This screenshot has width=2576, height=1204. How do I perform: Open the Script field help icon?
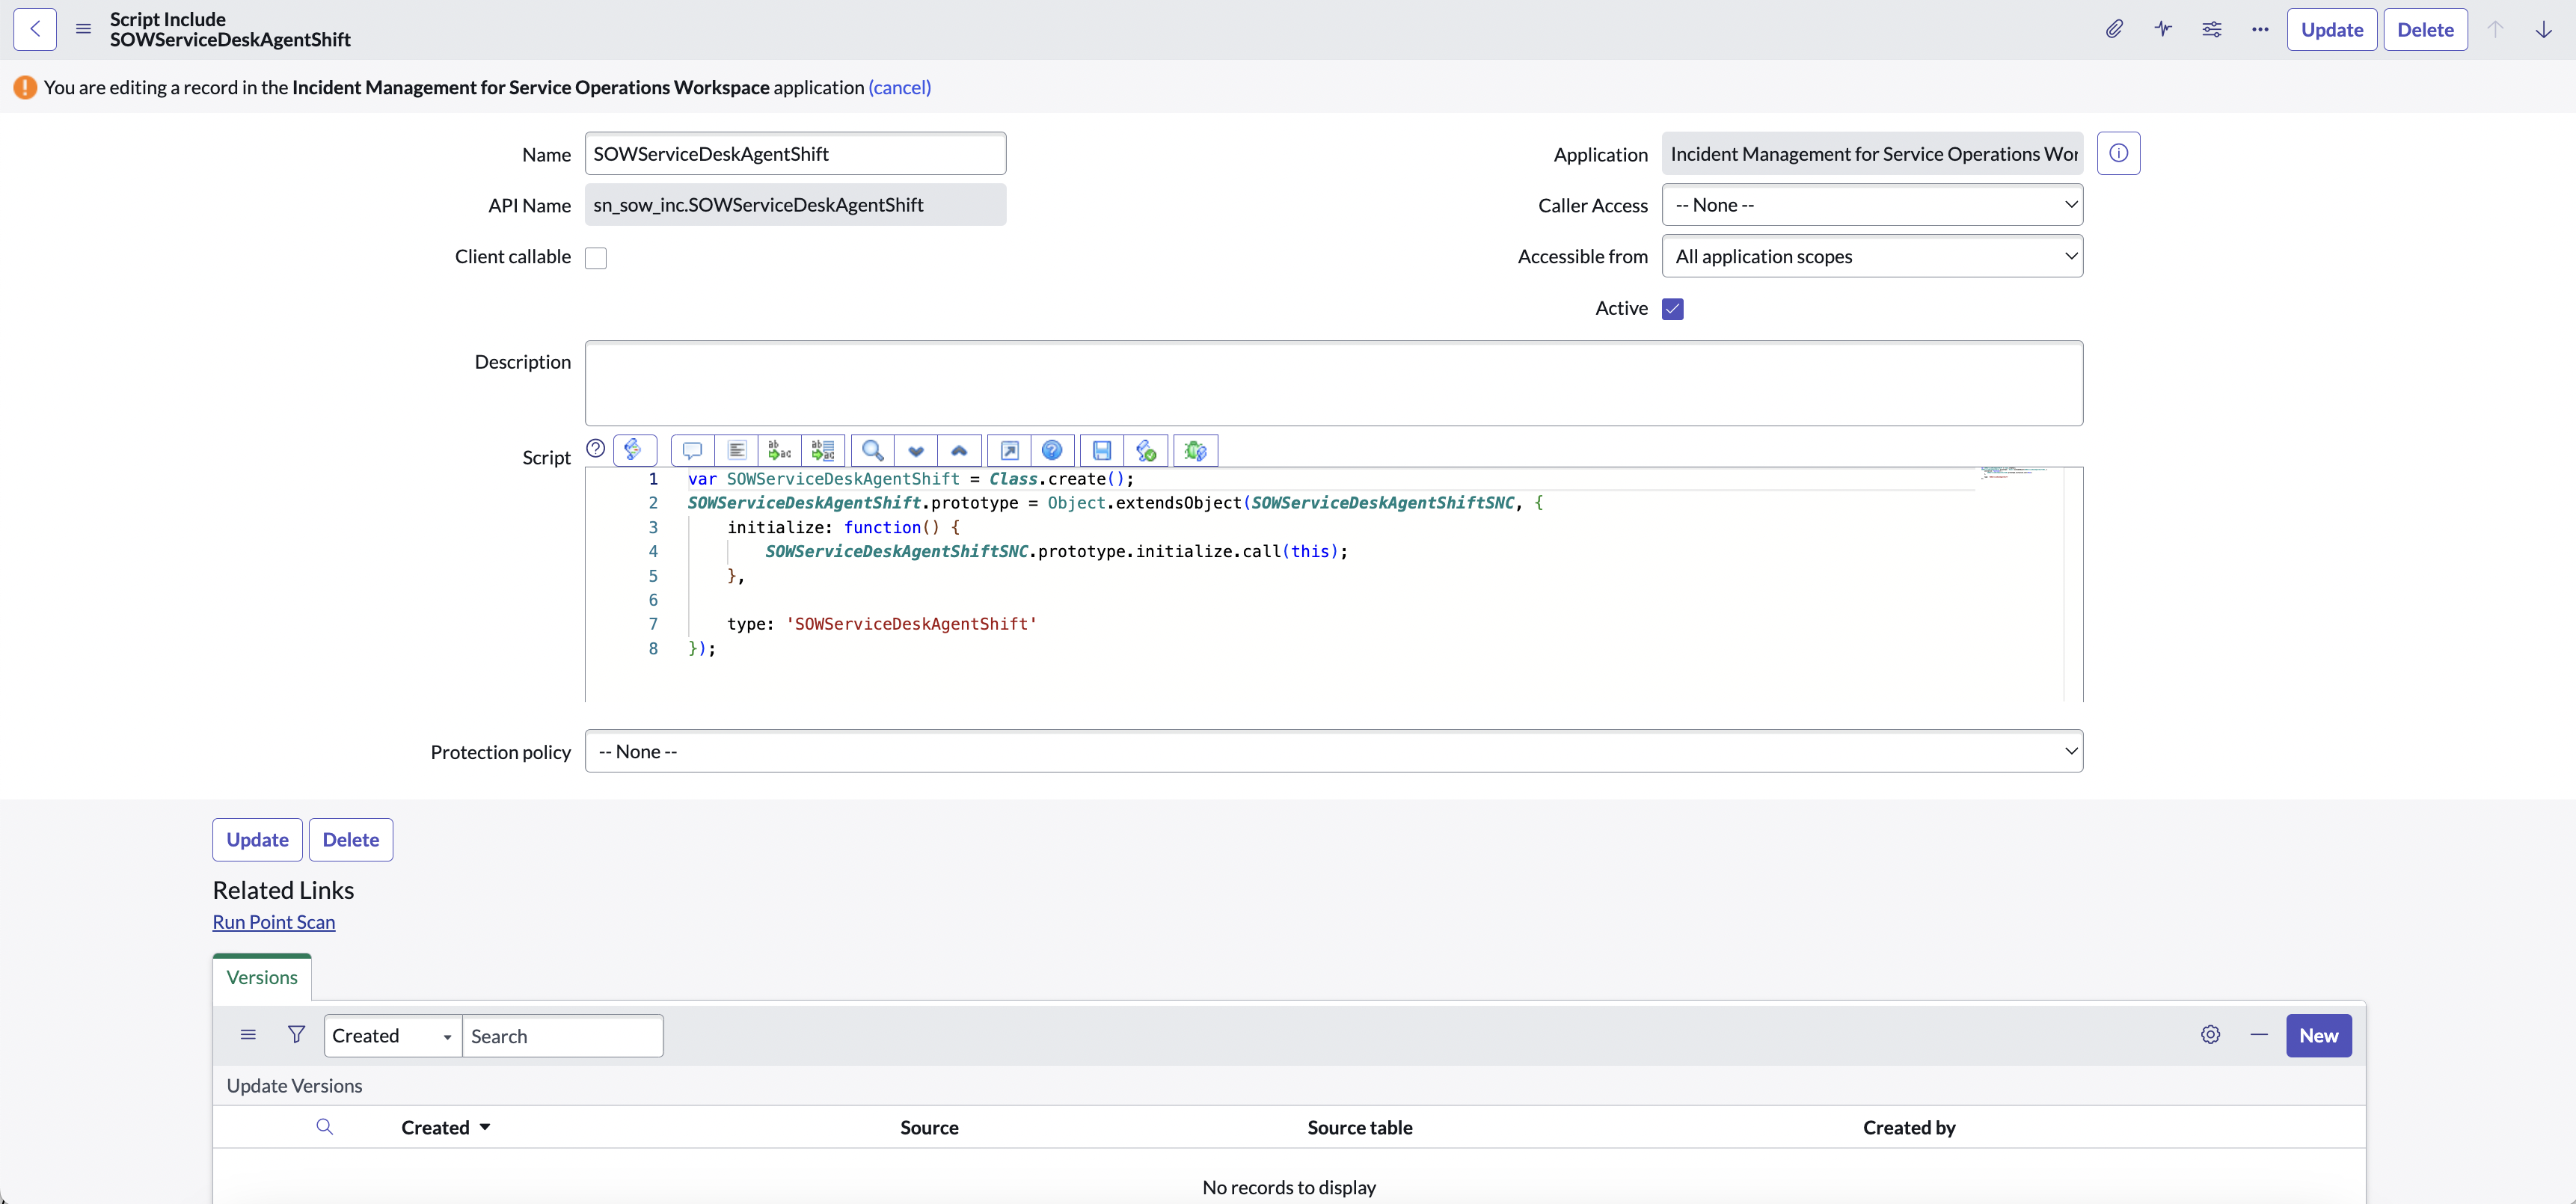(596, 448)
